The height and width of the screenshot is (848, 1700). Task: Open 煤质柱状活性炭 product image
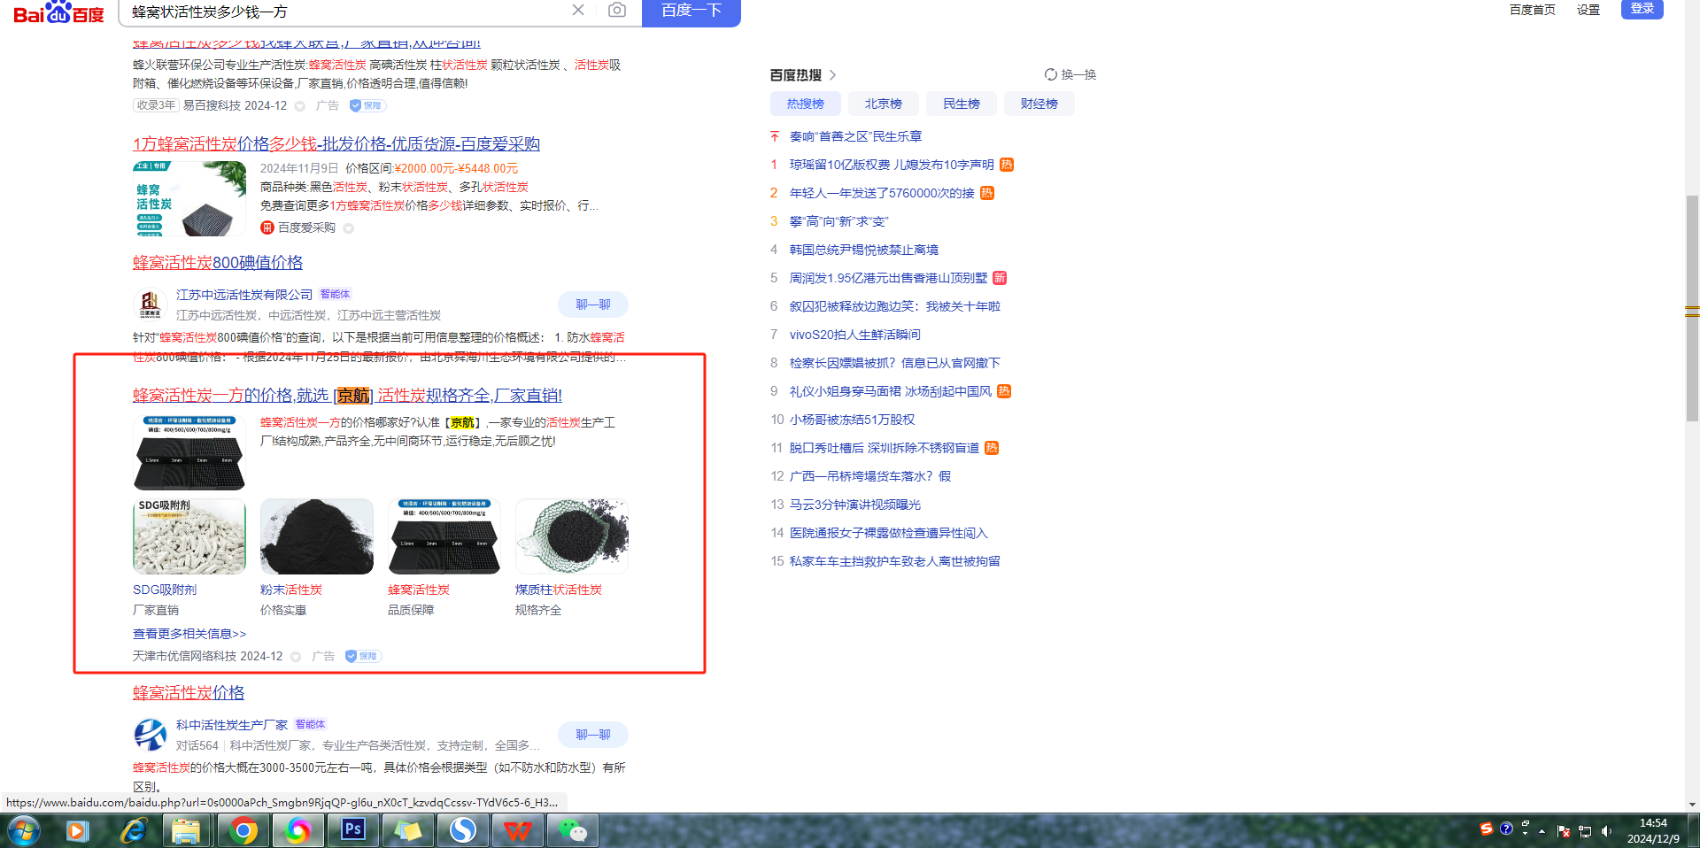coord(572,536)
